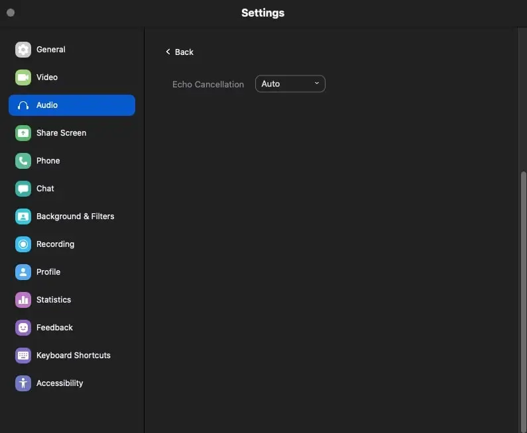Click the Keyboard Shortcuts icon
The width and height of the screenshot is (527, 433).
coord(23,356)
